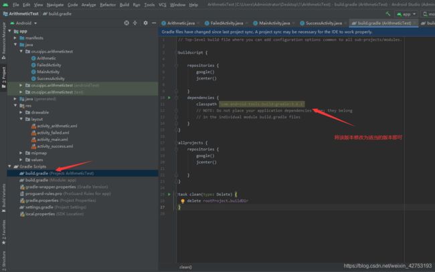Screen dimensions: 435x272
Task: Open the 2: Favorites side tab
Action: point(3,232)
